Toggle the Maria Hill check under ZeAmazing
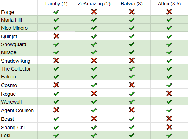 (94, 20)
